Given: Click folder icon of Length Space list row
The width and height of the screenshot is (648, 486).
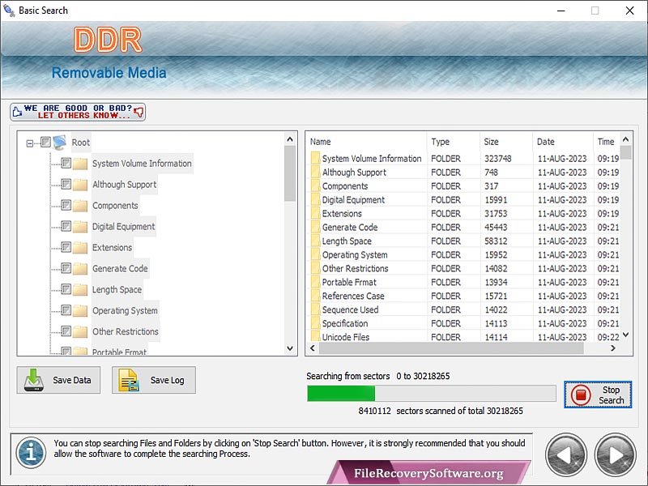Looking at the screenshot, I should pyautogui.click(x=315, y=241).
